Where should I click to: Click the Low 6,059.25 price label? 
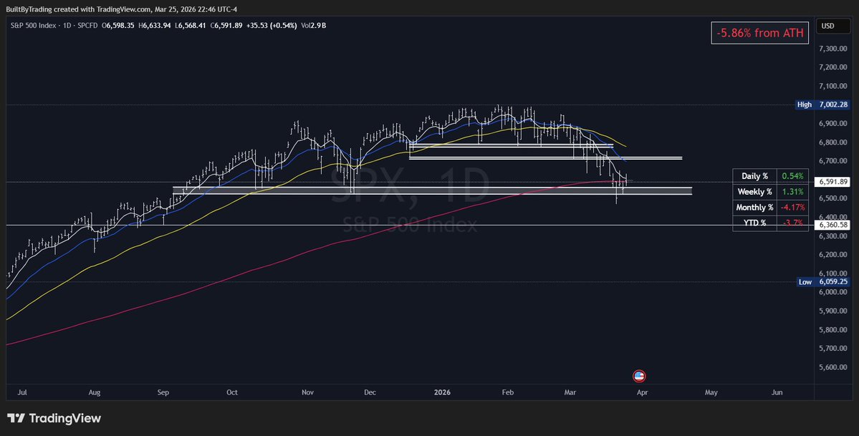[x=823, y=281]
